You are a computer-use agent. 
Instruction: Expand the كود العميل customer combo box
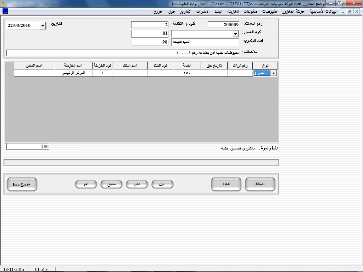tap(235, 34)
